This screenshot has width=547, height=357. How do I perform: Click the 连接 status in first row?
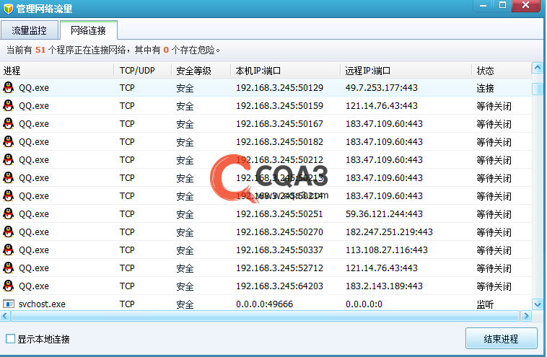click(485, 88)
